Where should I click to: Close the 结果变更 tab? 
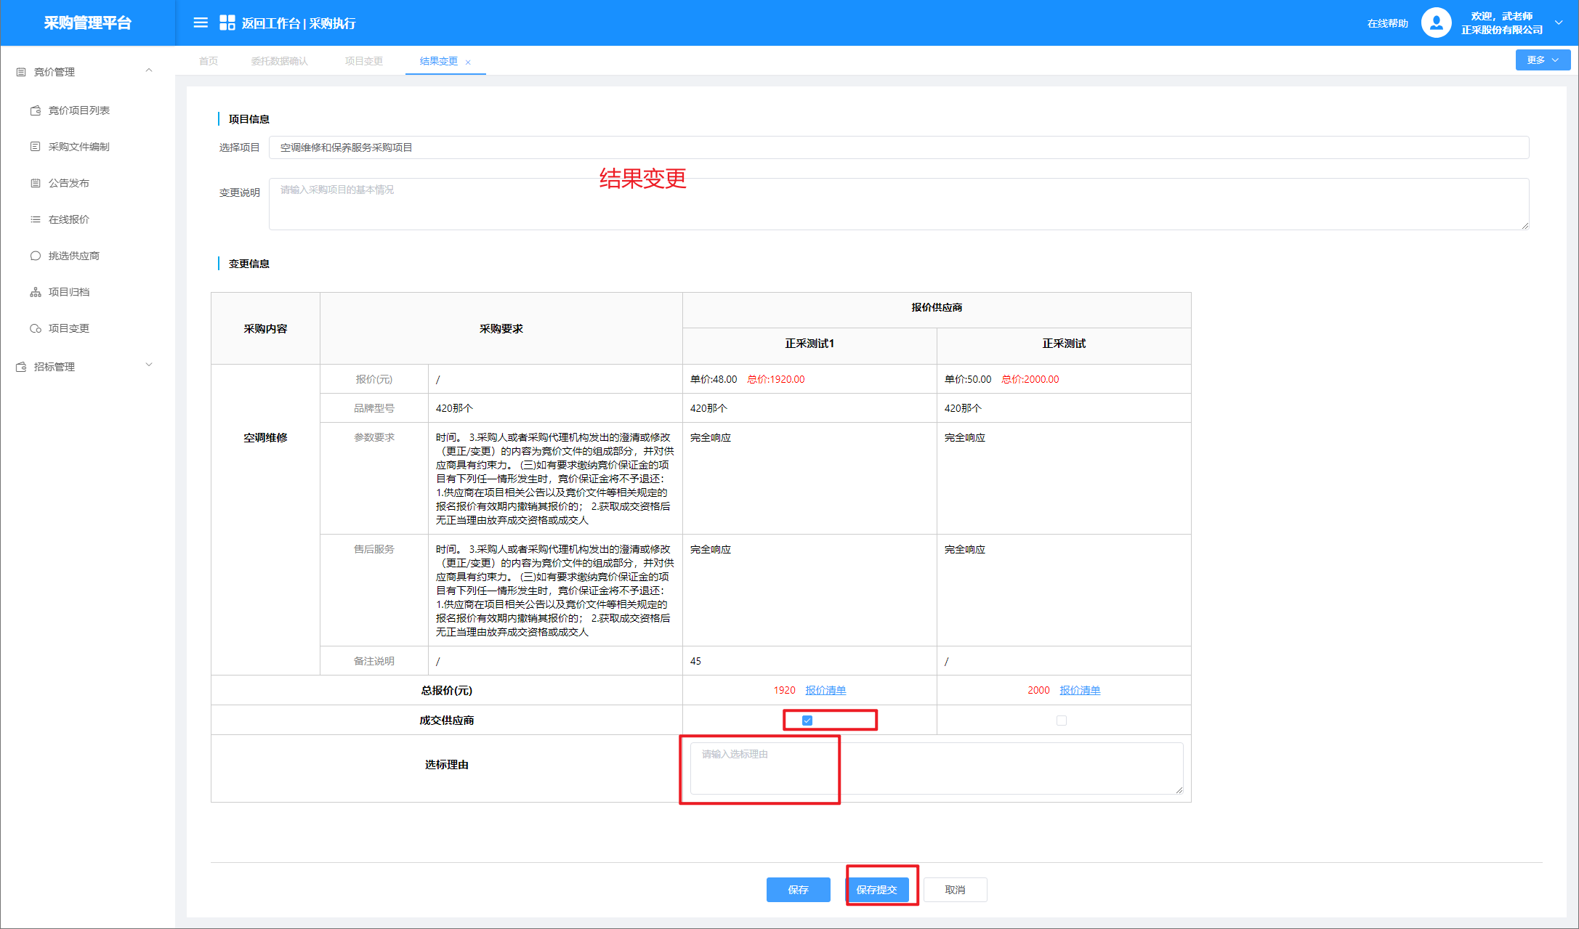pos(468,62)
